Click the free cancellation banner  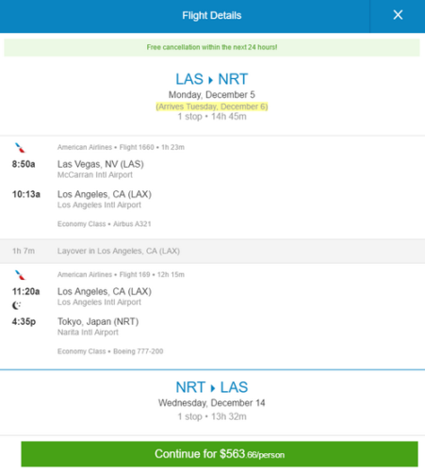pyautogui.click(x=212, y=47)
